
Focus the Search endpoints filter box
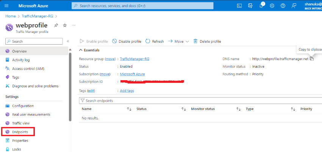click(x=200, y=101)
